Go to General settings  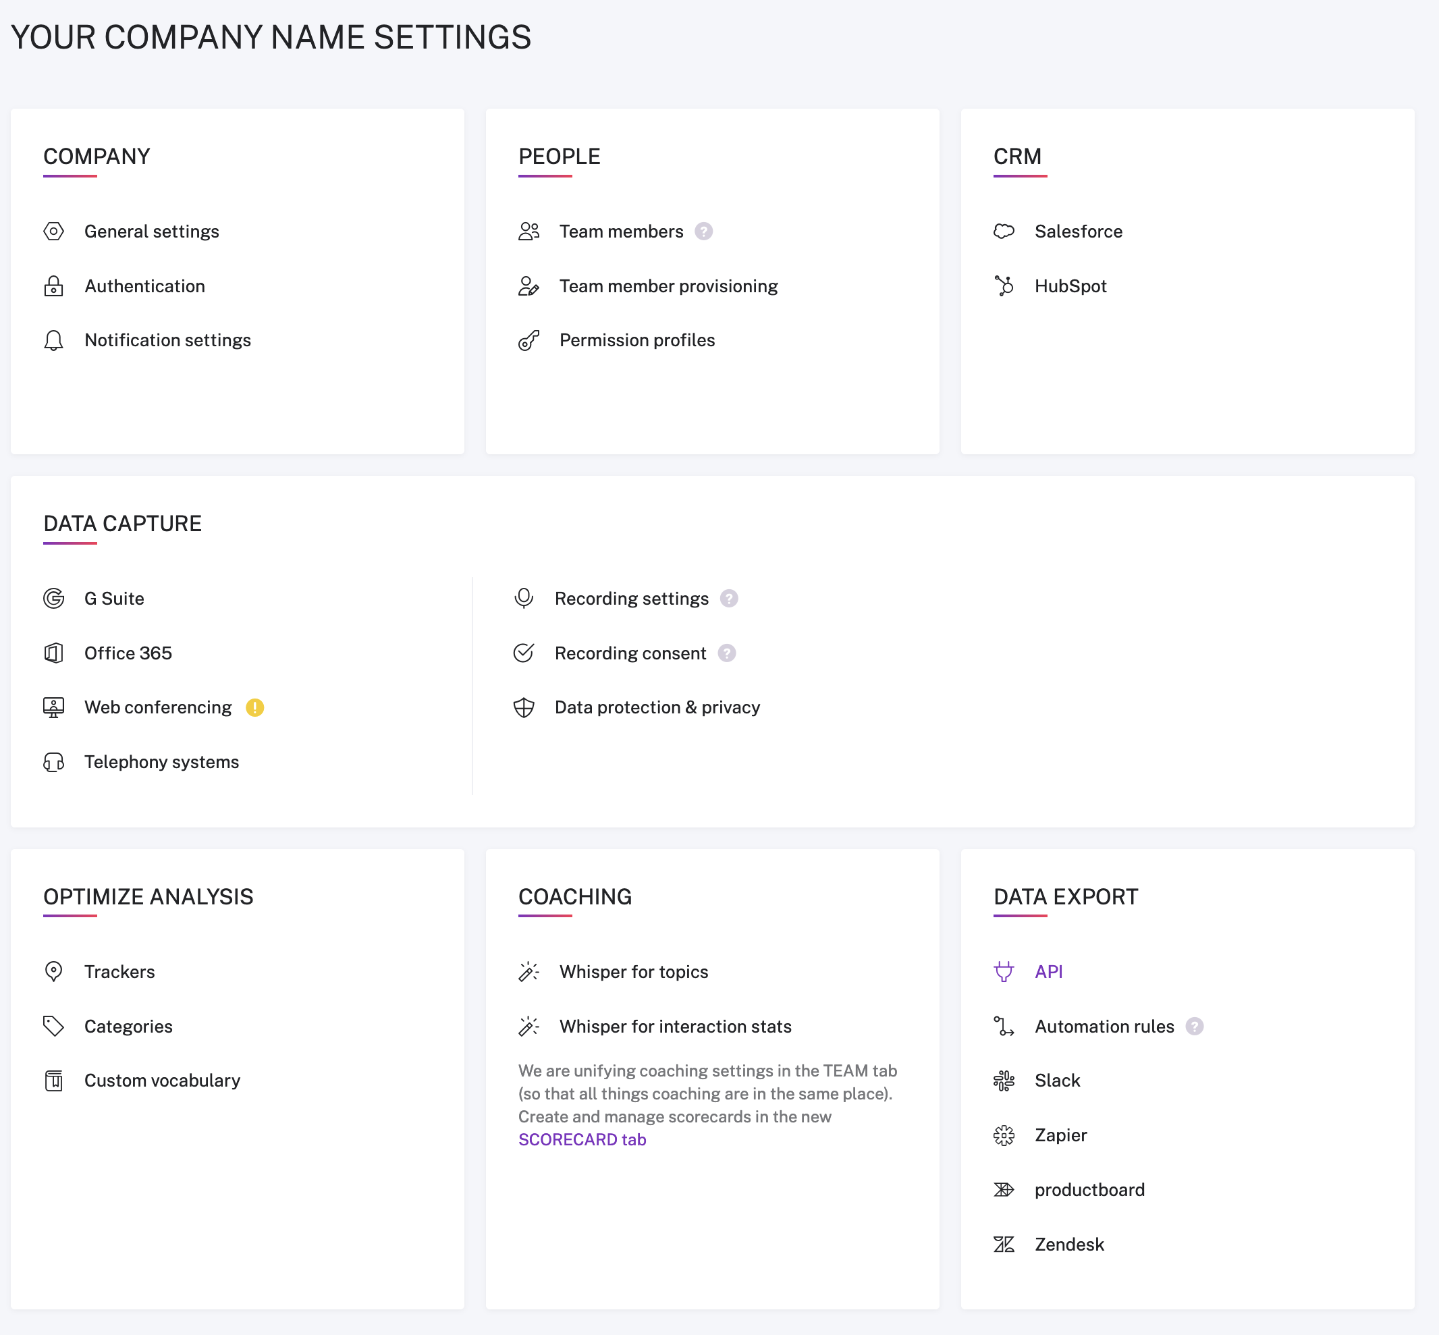tap(152, 231)
